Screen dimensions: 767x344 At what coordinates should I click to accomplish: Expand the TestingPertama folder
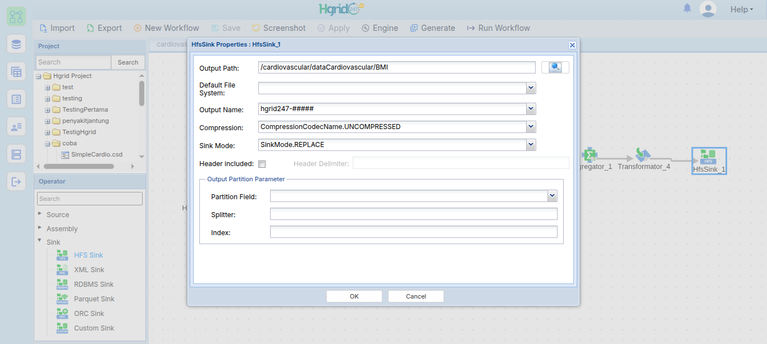click(x=48, y=110)
